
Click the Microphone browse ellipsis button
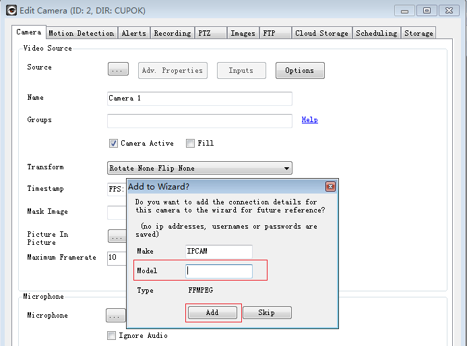pos(115,316)
